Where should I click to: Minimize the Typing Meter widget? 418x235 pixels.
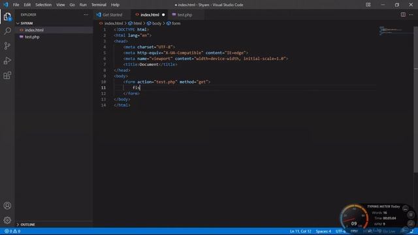405,208
